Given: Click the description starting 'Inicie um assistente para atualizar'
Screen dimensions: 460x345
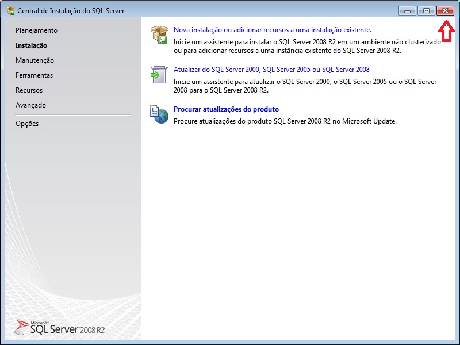Looking at the screenshot, I should [305, 86].
